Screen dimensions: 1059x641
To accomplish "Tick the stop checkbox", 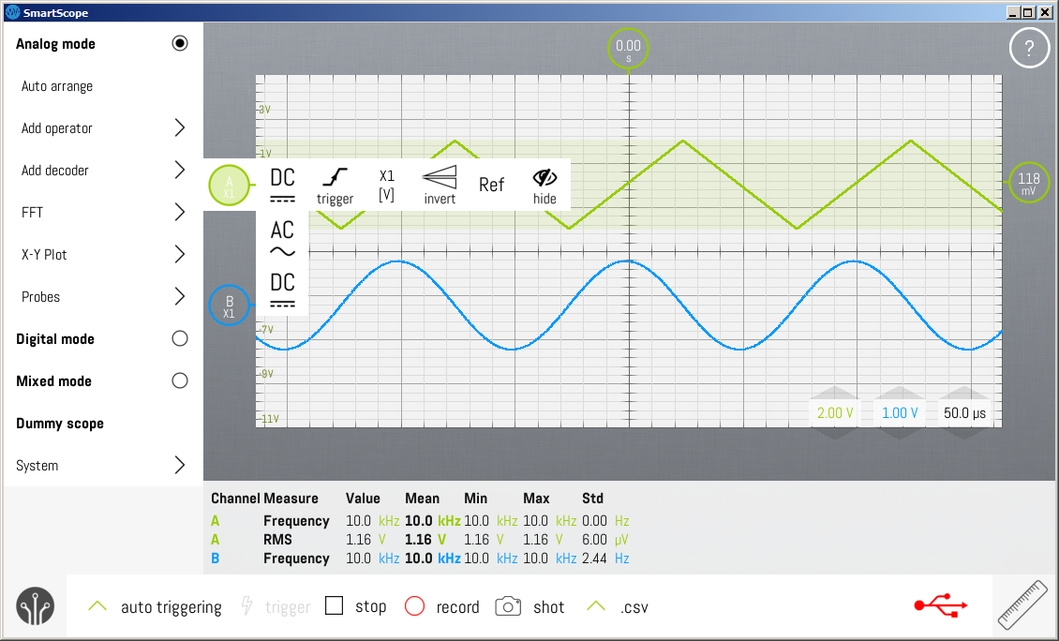I will coord(334,605).
